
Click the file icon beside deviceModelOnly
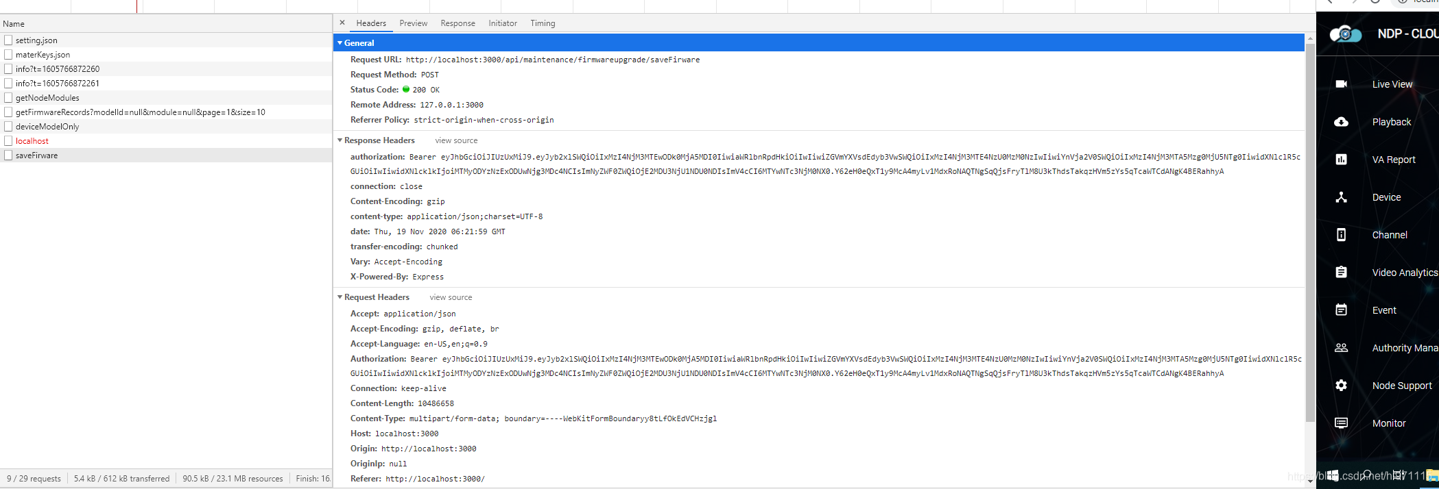click(8, 127)
